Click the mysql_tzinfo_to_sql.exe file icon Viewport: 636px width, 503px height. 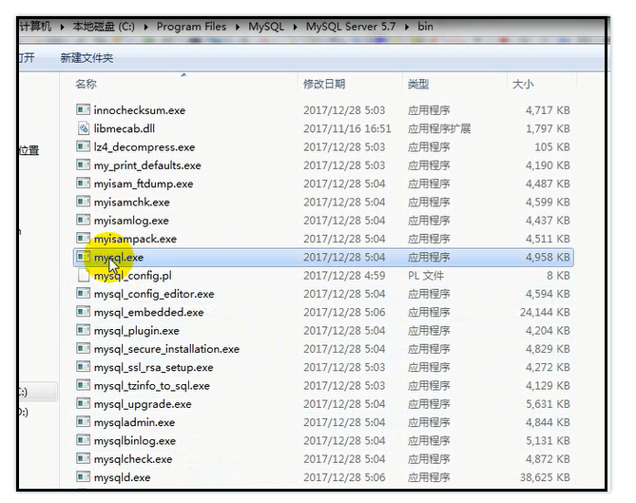[83, 385]
